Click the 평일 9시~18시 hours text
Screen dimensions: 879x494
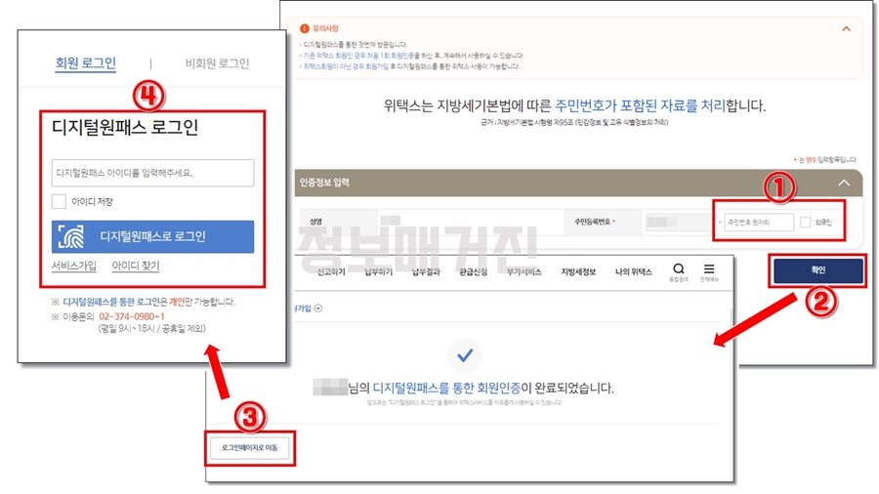(152, 329)
